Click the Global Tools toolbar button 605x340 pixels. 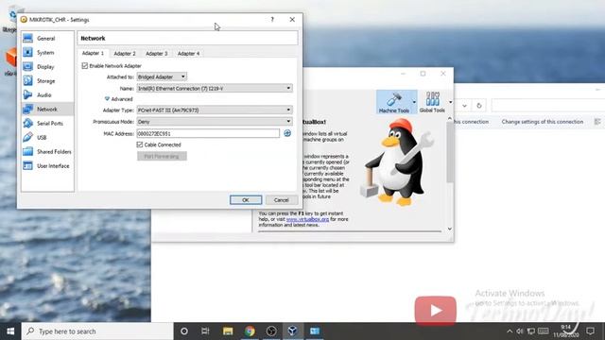432,102
